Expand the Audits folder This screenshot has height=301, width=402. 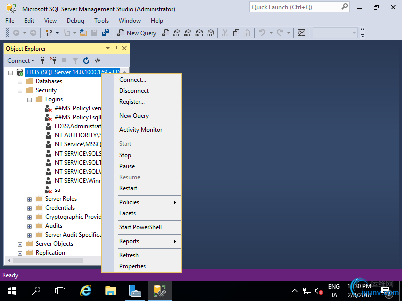(x=29, y=226)
